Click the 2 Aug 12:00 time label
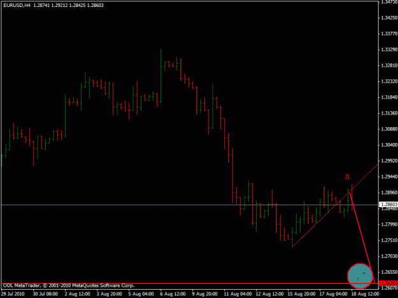The width and height of the screenshot is (398, 298). click(x=77, y=294)
